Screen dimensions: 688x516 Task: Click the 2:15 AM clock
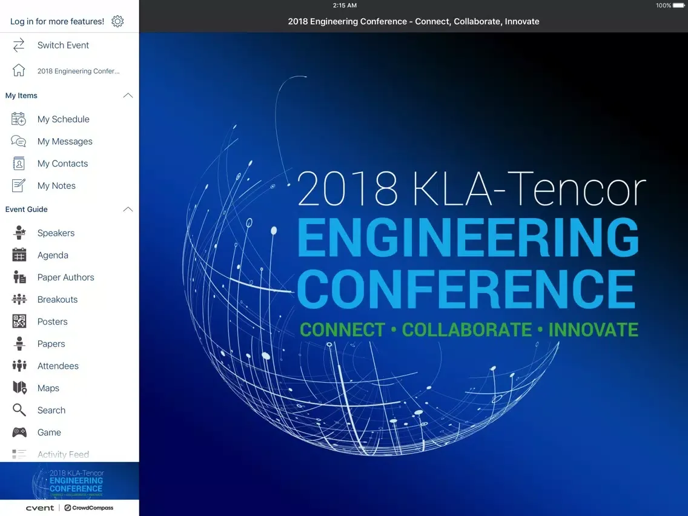(345, 5)
